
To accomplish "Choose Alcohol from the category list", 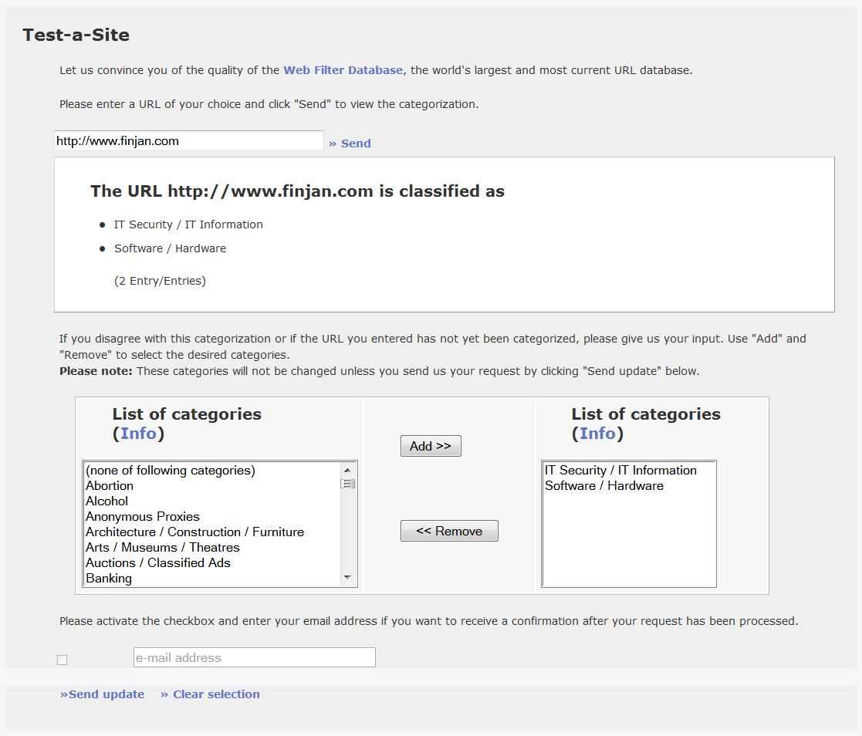I will click(106, 501).
